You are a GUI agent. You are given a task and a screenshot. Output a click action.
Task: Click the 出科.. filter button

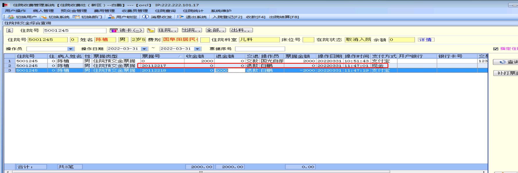[x=241, y=30]
